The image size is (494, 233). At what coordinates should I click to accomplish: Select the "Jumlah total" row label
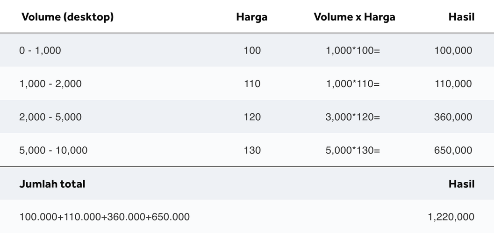(52, 184)
